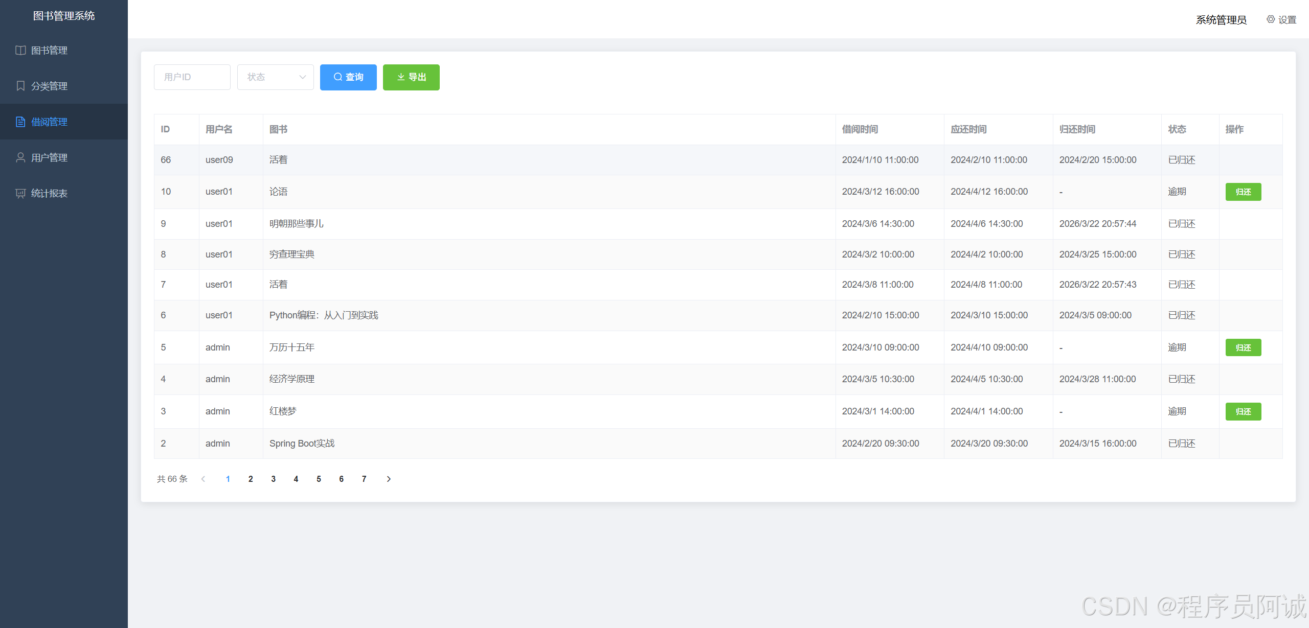Screen dimensions: 1309x628
Task: Click the magnifier icon in 查询 button
Action: click(x=337, y=77)
